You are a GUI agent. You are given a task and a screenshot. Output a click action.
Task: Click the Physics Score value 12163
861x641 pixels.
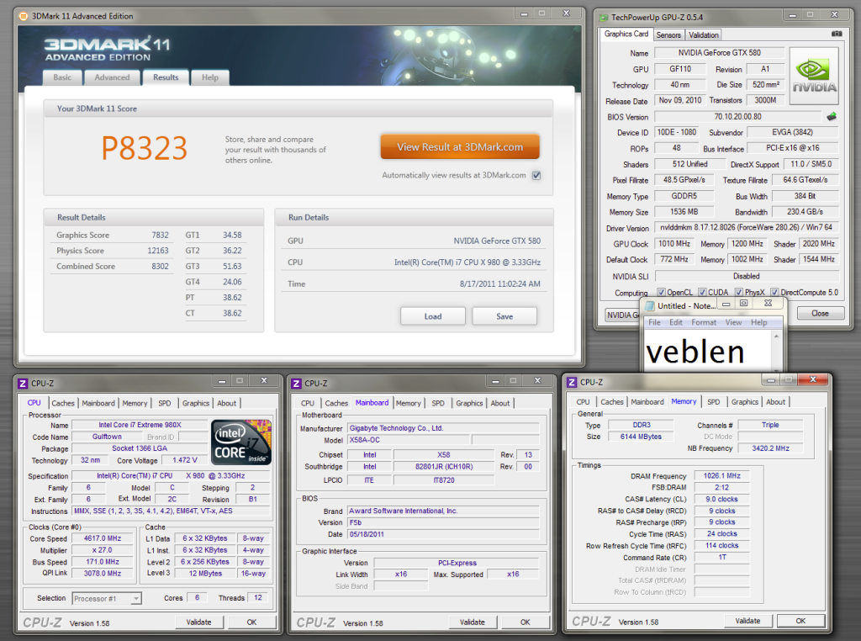click(x=157, y=251)
